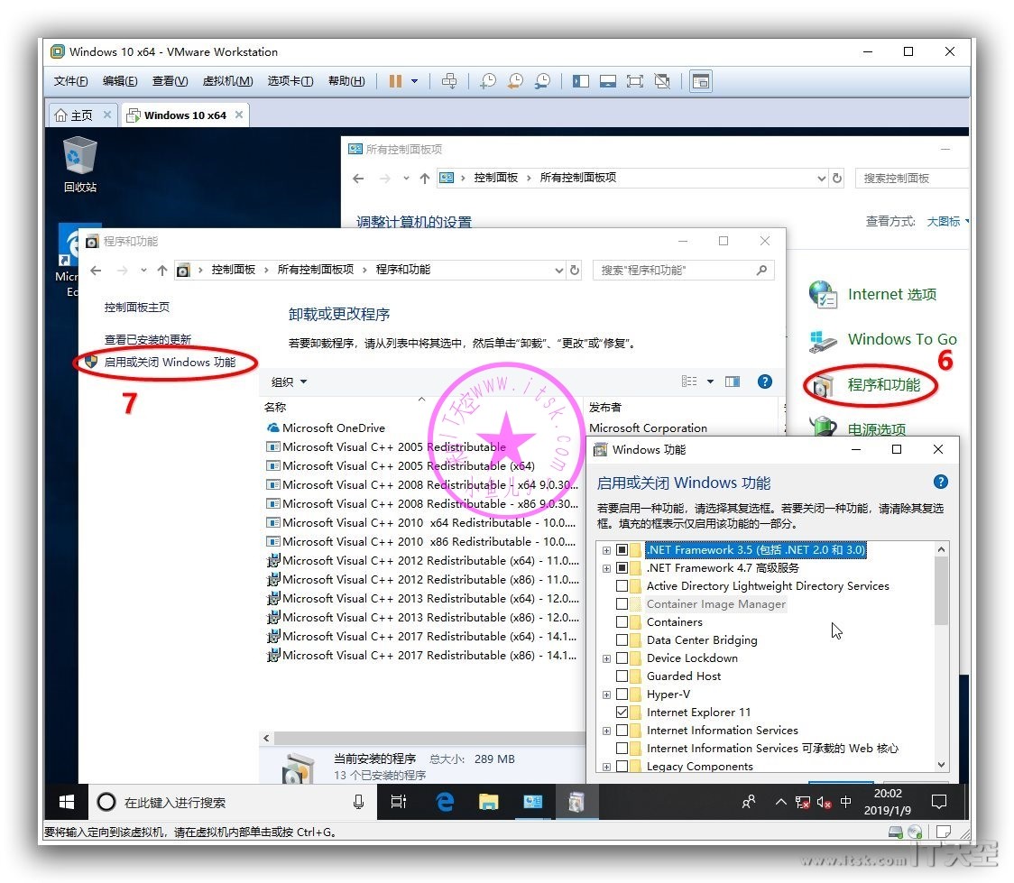The height and width of the screenshot is (883, 1014).
Task: Enter VMware full screen mode
Action: point(635,81)
